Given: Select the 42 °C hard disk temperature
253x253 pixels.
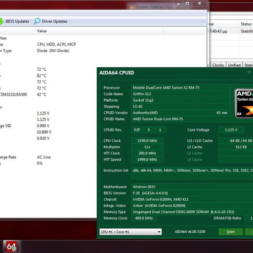Looking at the screenshot, I should tap(41, 95).
